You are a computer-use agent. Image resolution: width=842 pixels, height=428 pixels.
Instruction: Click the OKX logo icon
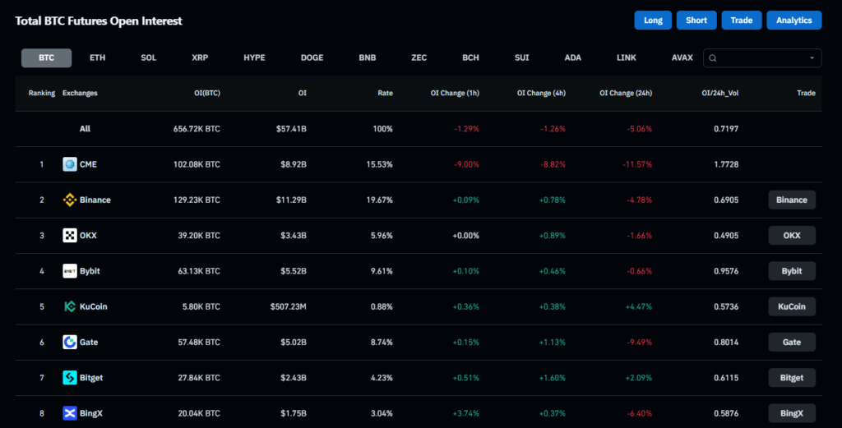pos(70,236)
